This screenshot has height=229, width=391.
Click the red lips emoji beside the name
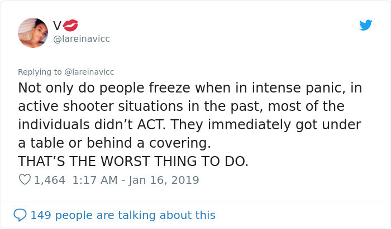click(71, 25)
